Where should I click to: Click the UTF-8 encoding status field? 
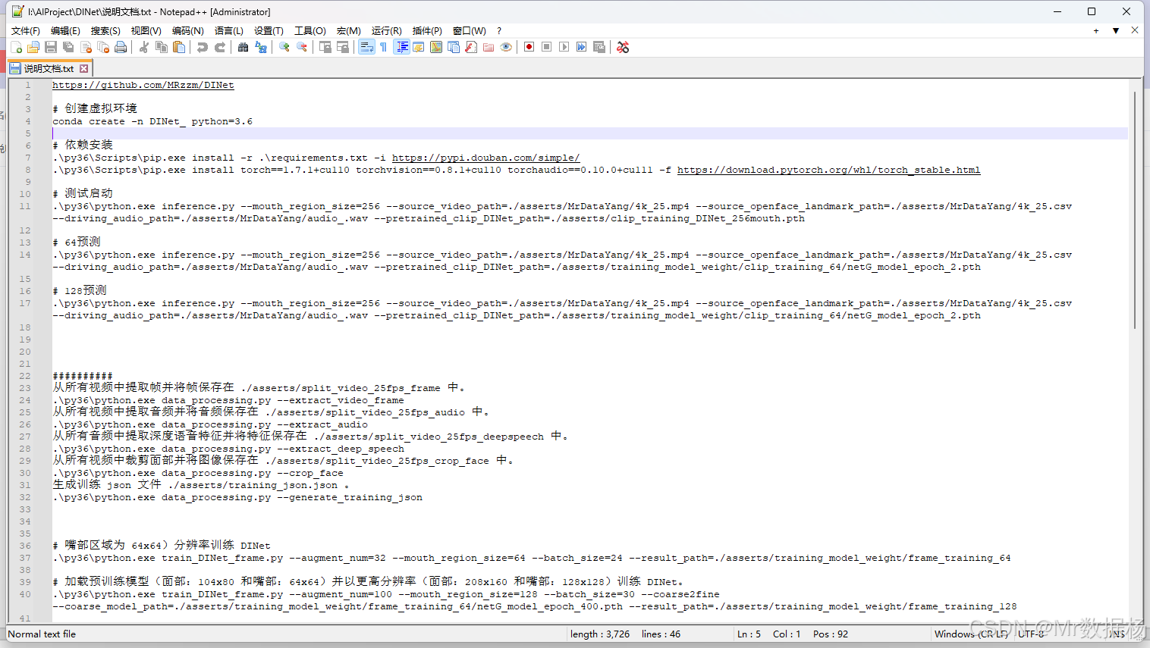coord(1031,634)
